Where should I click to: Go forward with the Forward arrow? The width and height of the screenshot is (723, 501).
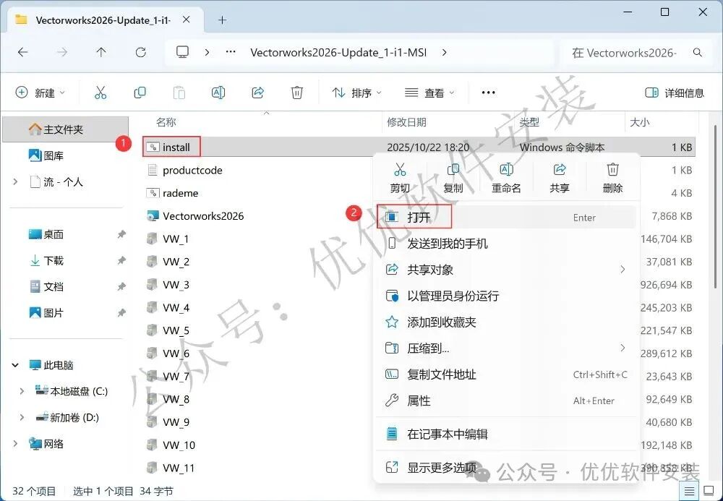tap(61, 53)
